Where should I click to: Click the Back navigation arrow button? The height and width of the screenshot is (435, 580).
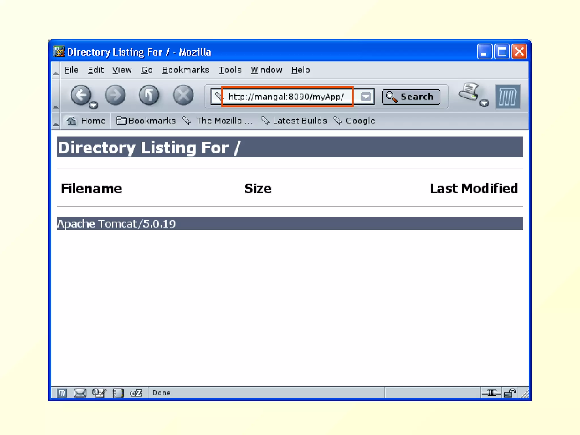click(x=81, y=95)
